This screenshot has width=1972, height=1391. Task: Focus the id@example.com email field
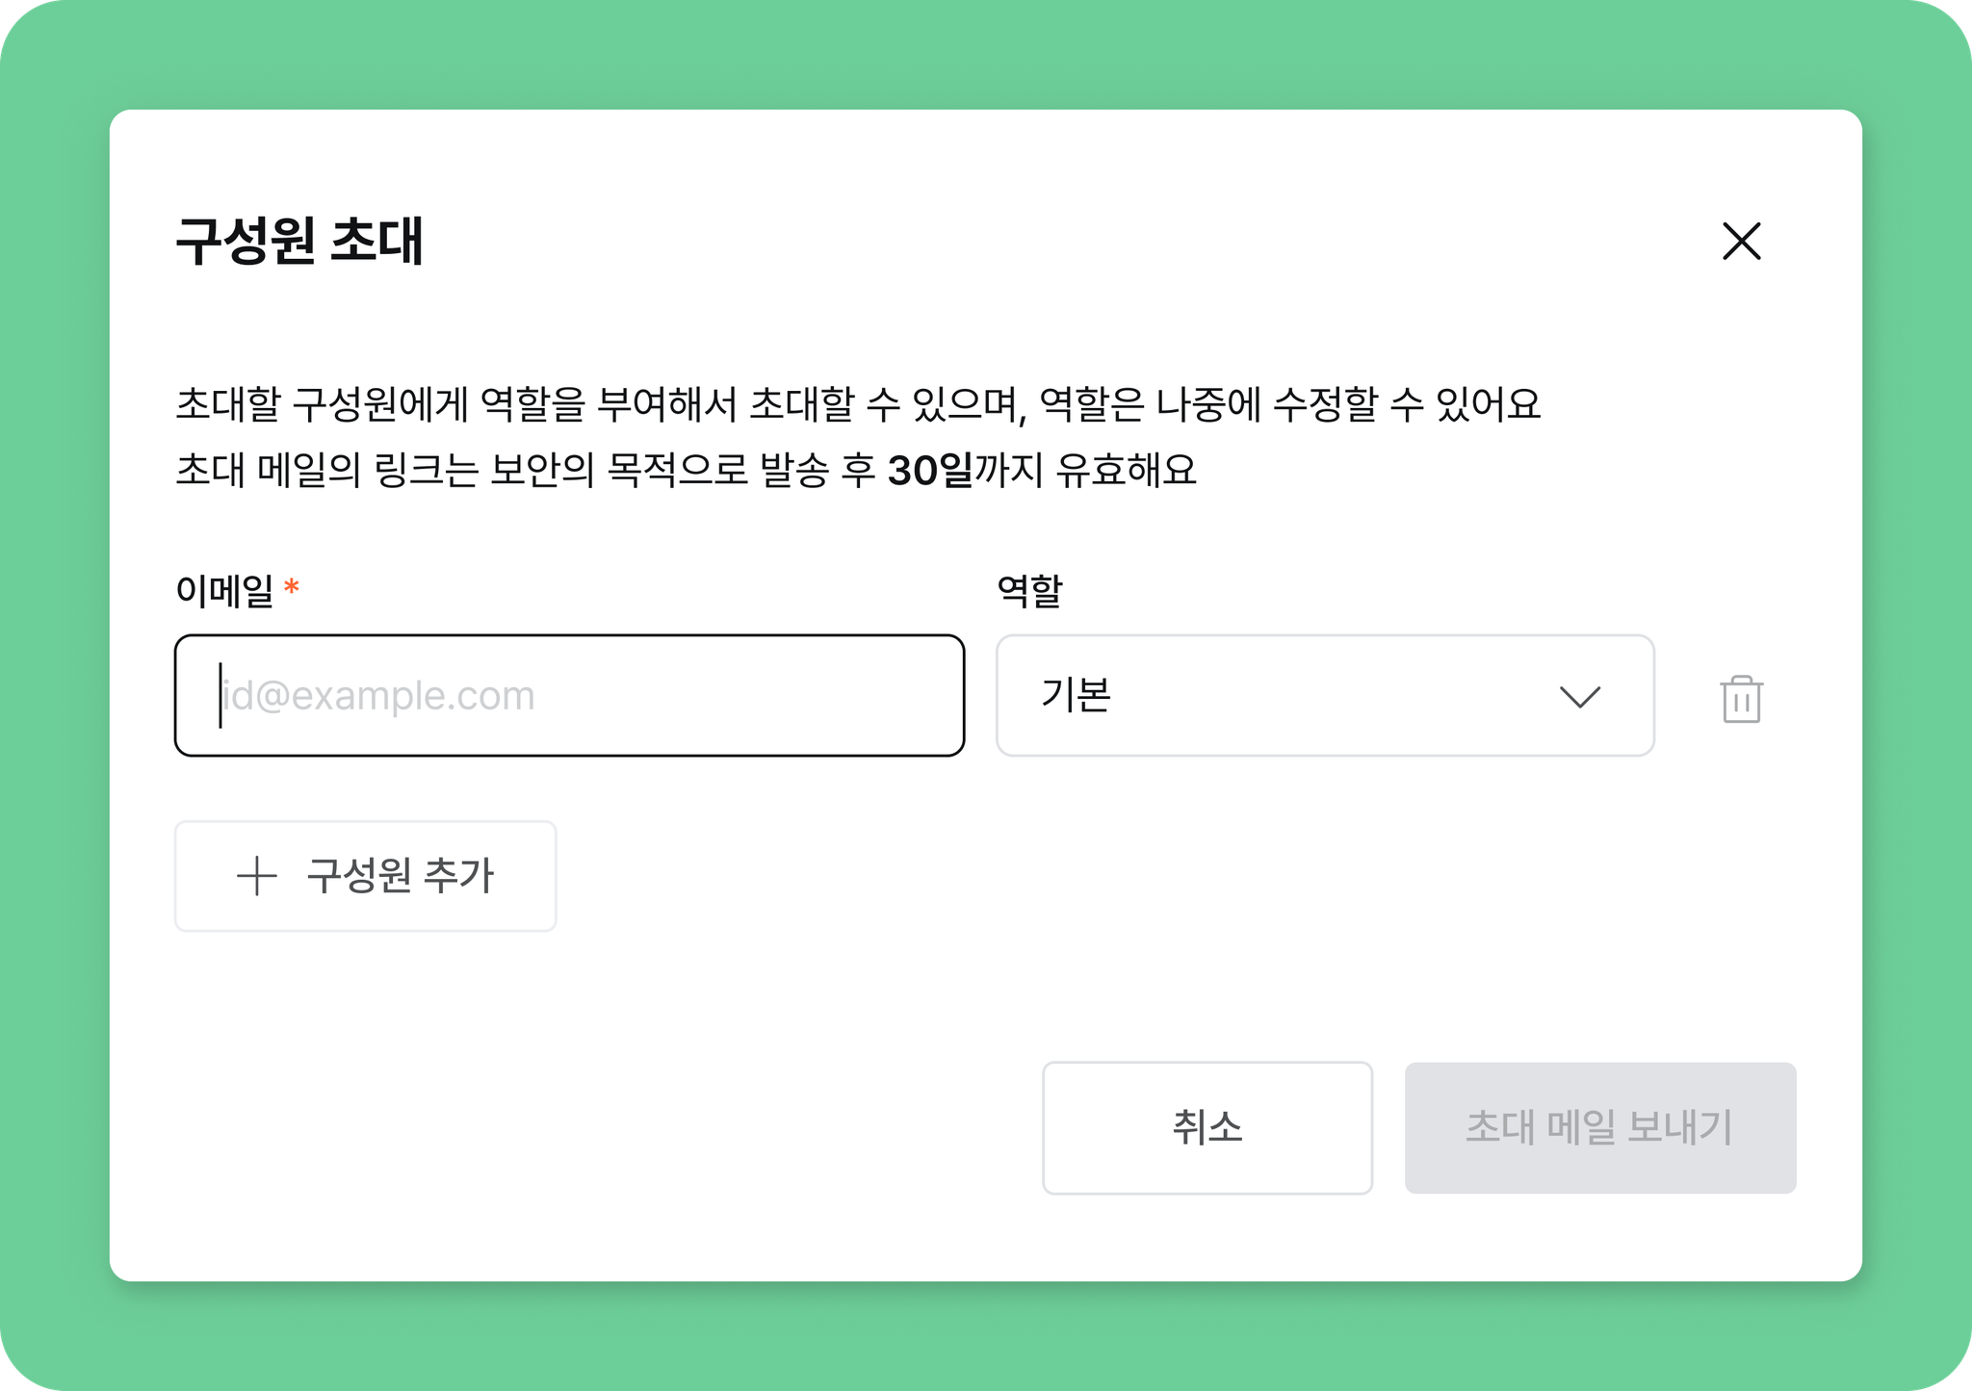(569, 695)
